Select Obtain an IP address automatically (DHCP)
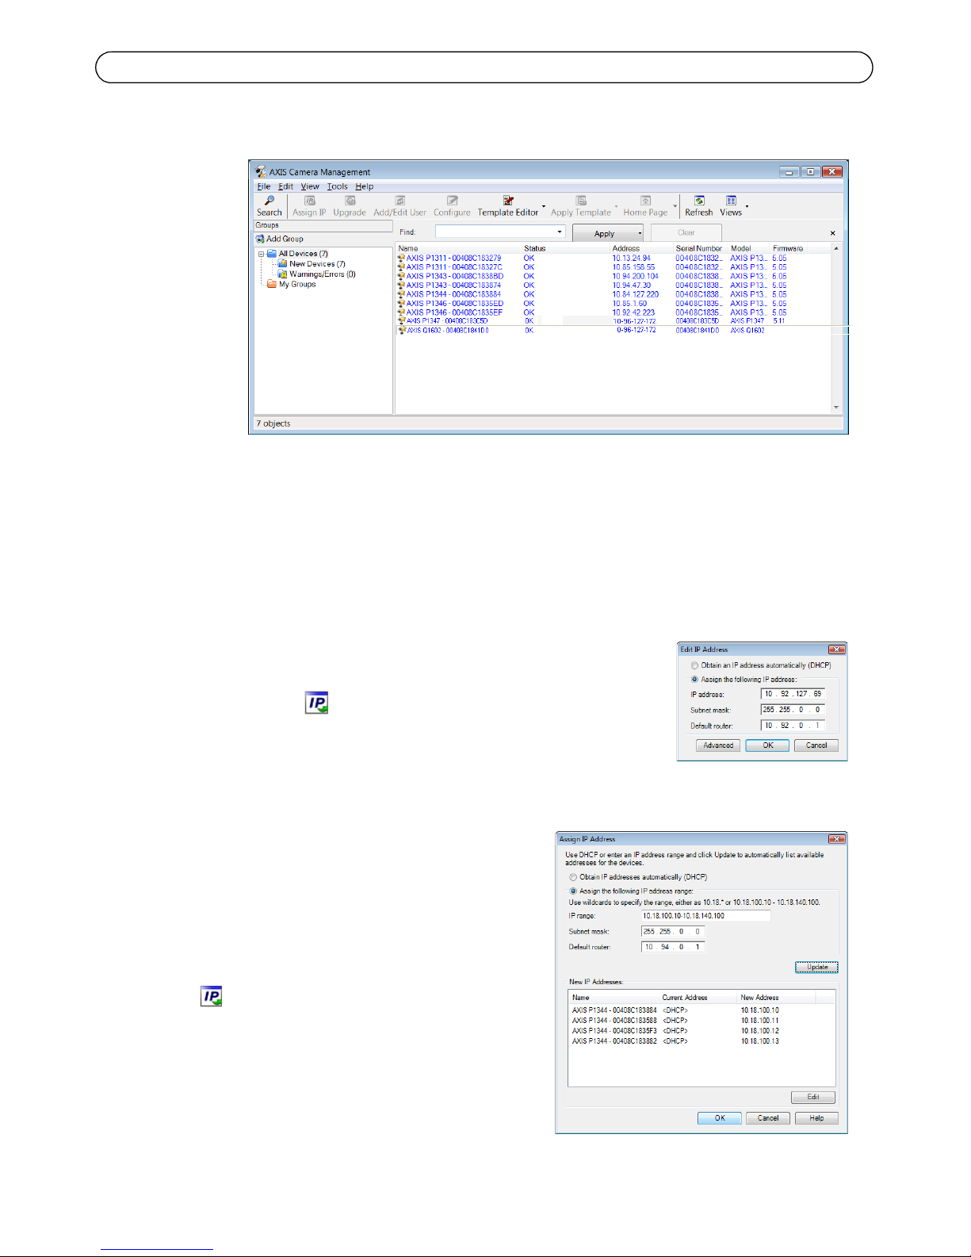This screenshot has height=1257, width=971. tap(695, 665)
